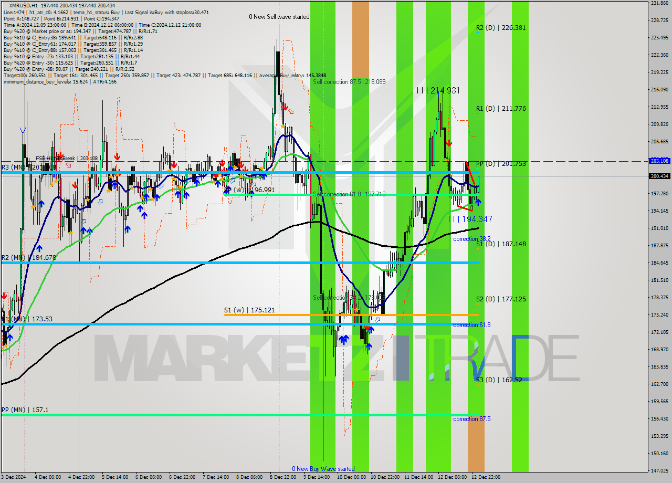Click the Sell correction 87.5 | 218.089 label
This screenshot has height=483, width=672.
[349, 82]
